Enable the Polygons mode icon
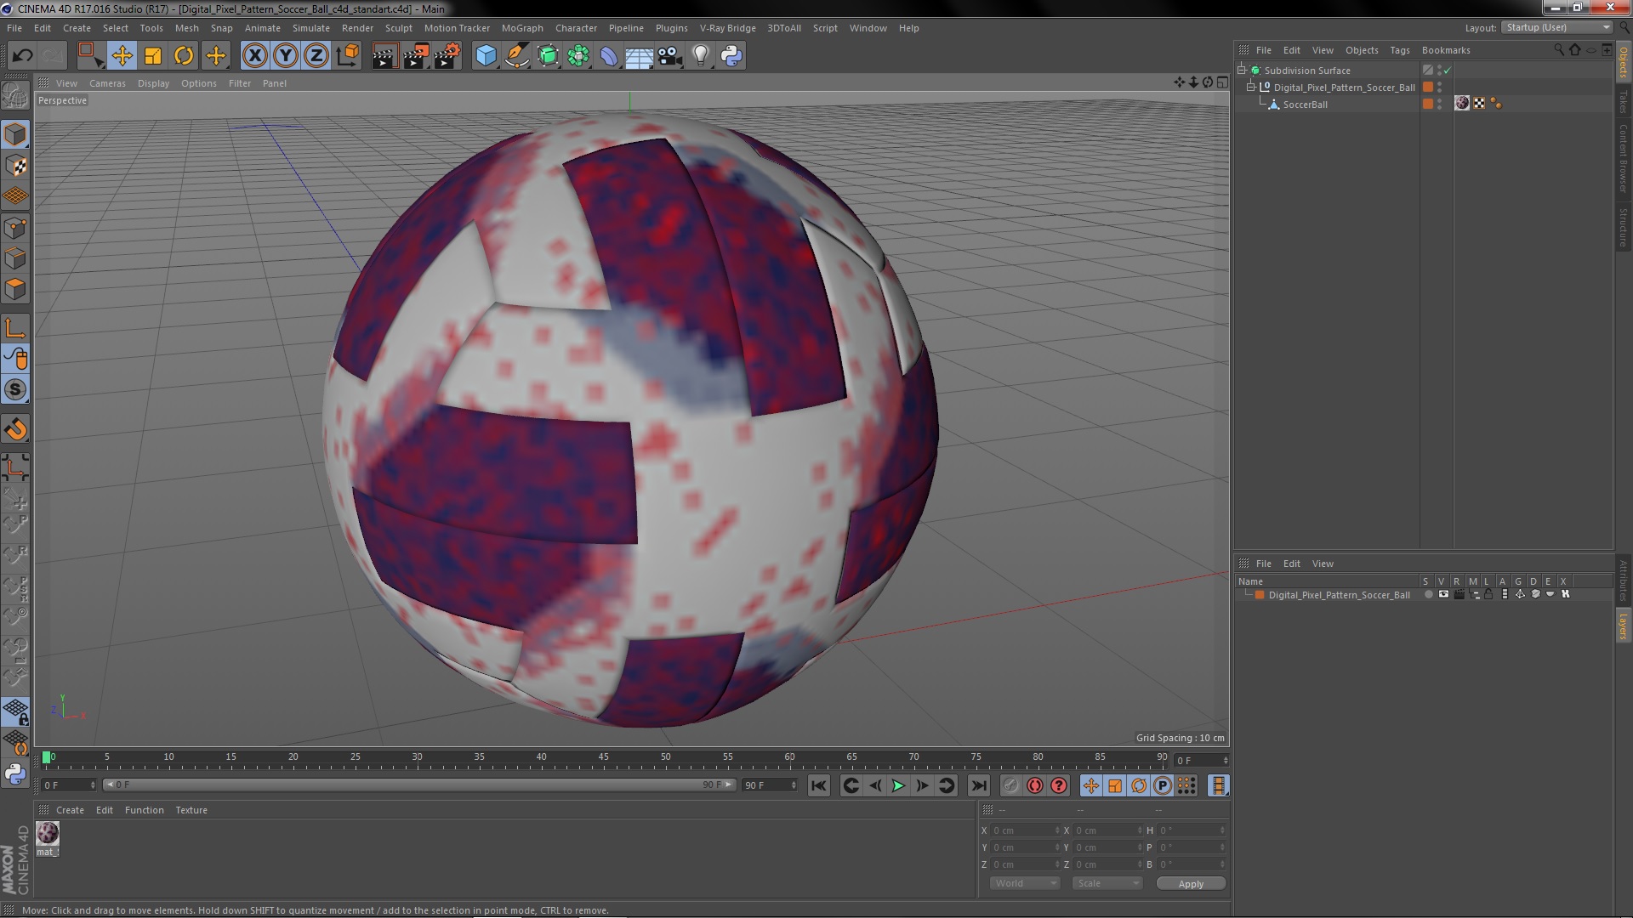 pos(15,289)
